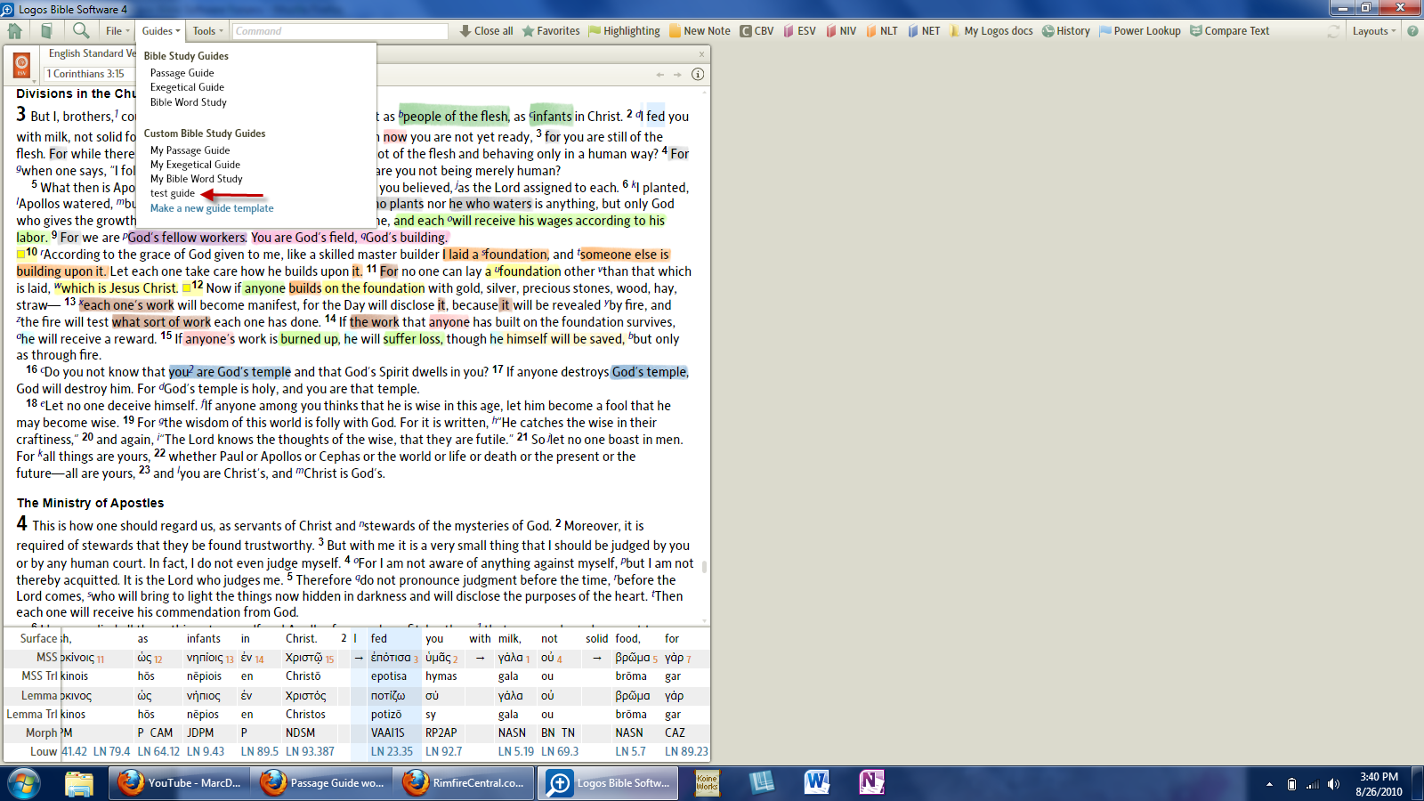Open Microsoft Word from the taskbar

coord(816,783)
